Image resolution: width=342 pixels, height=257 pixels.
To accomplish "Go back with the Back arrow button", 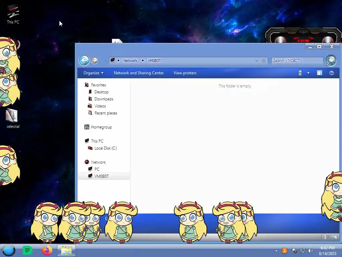I will click(x=84, y=60).
